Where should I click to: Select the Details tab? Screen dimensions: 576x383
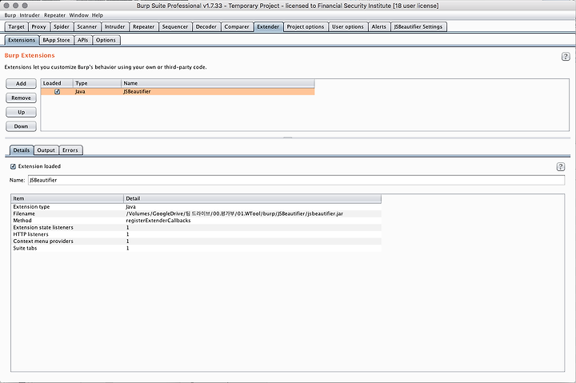22,150
